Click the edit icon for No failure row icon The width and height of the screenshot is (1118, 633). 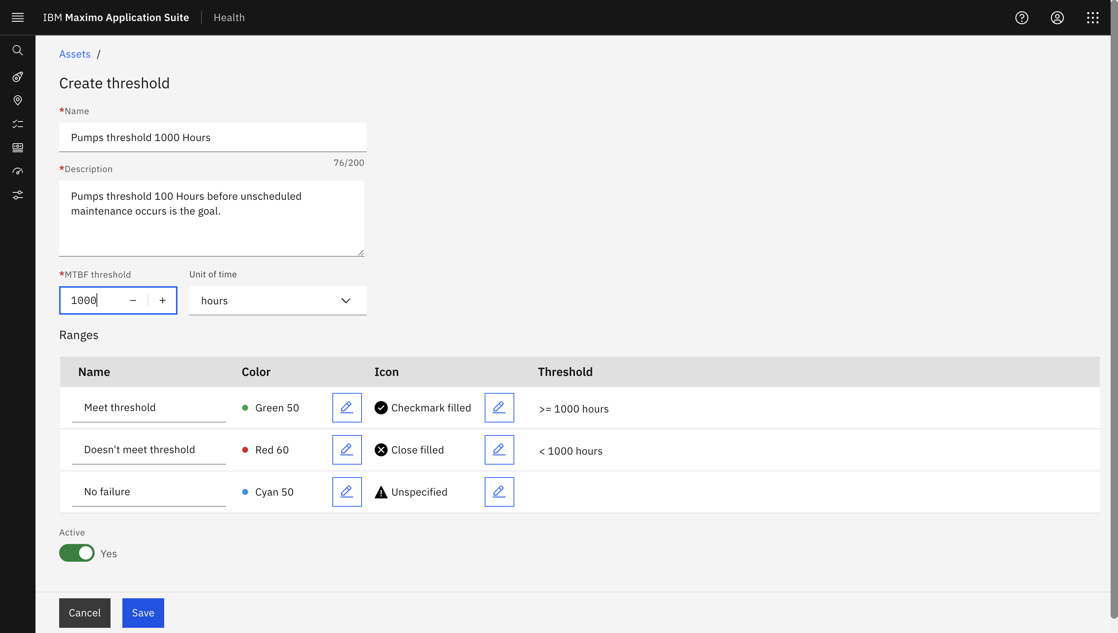[499, 492]
